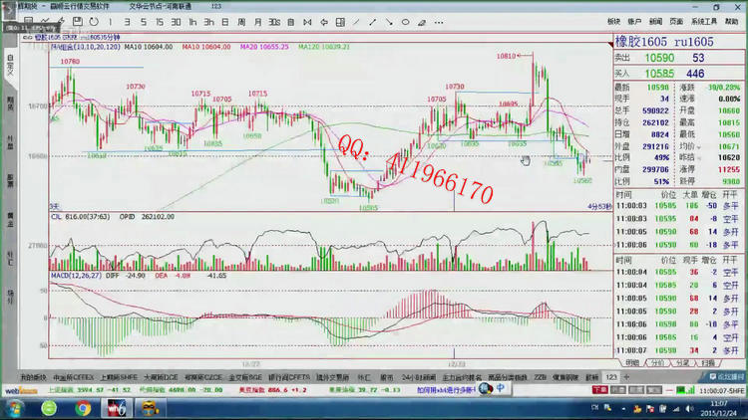Click the save floppy disk icon

point(77,22)
